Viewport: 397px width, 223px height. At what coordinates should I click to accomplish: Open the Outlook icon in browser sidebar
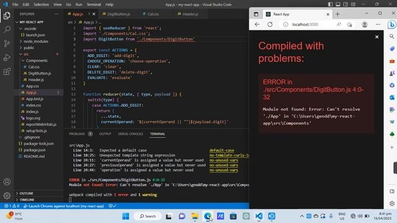click(392, 97)
